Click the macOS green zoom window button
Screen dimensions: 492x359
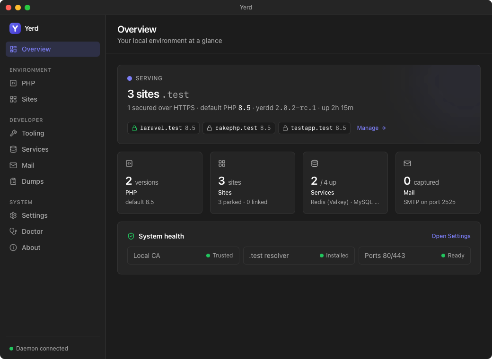(x=27, y=8)
